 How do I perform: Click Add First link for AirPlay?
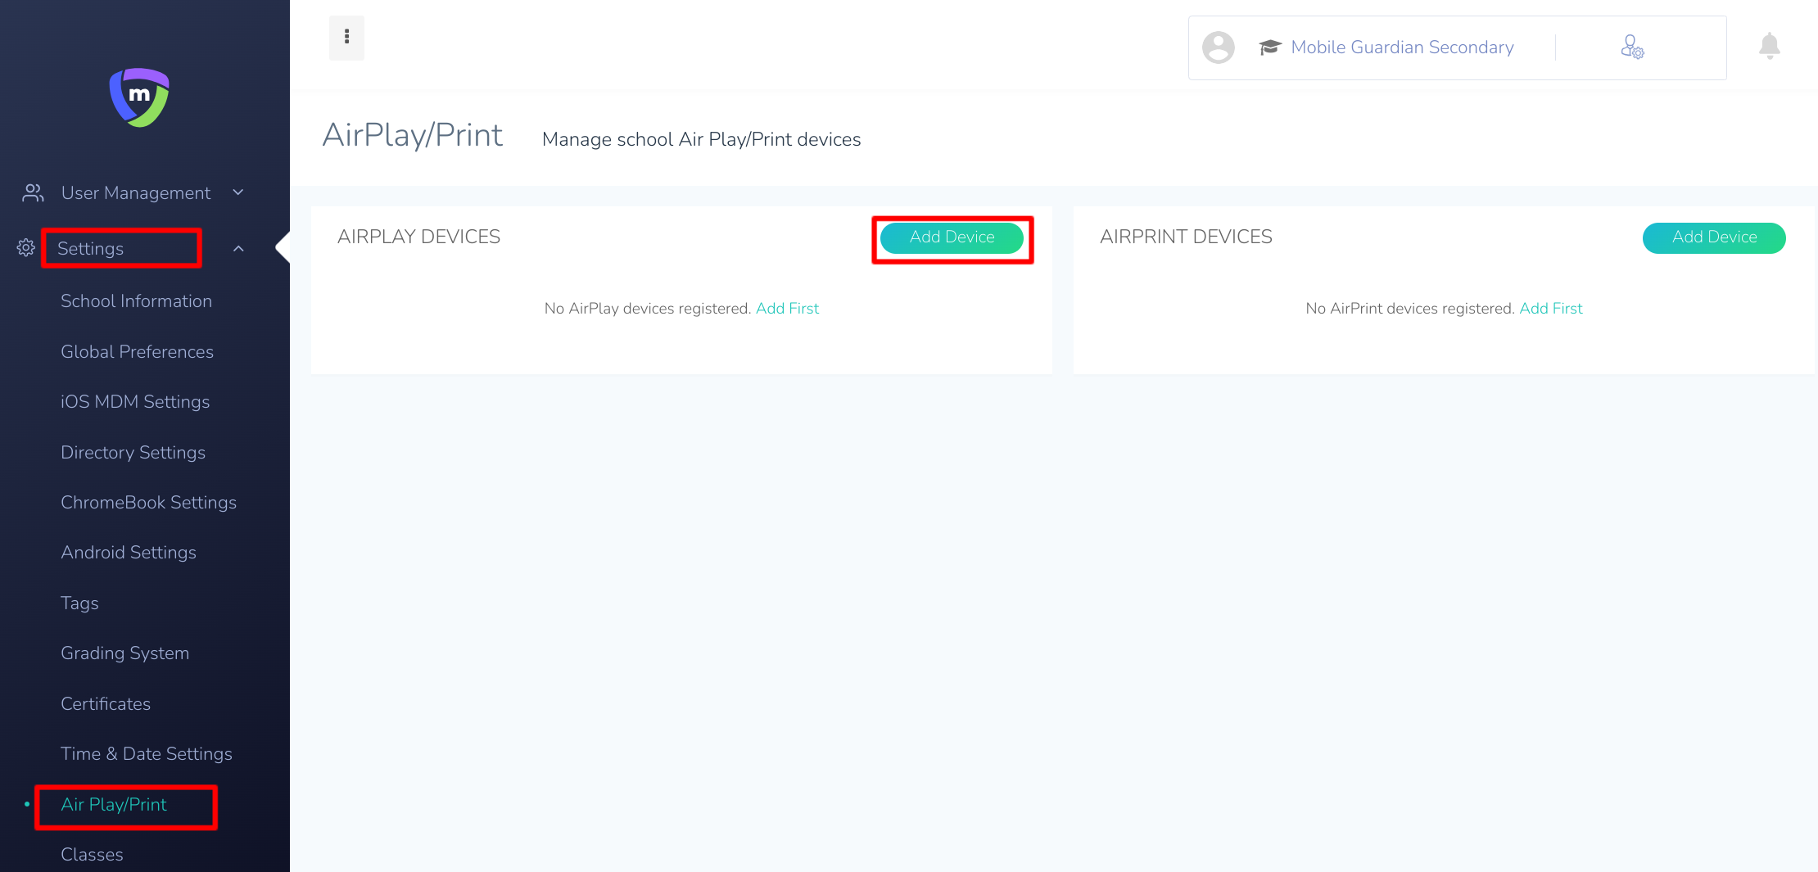point(787,308)
